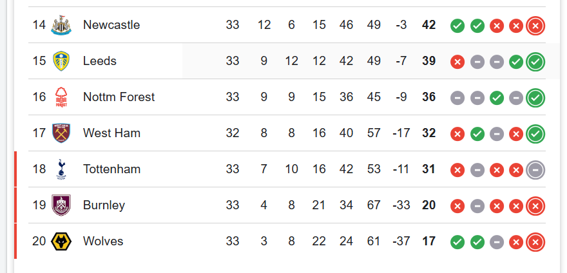The image size is (567, 273).
Task: Click the Wolves club crest icon
Action: [61, 241]
